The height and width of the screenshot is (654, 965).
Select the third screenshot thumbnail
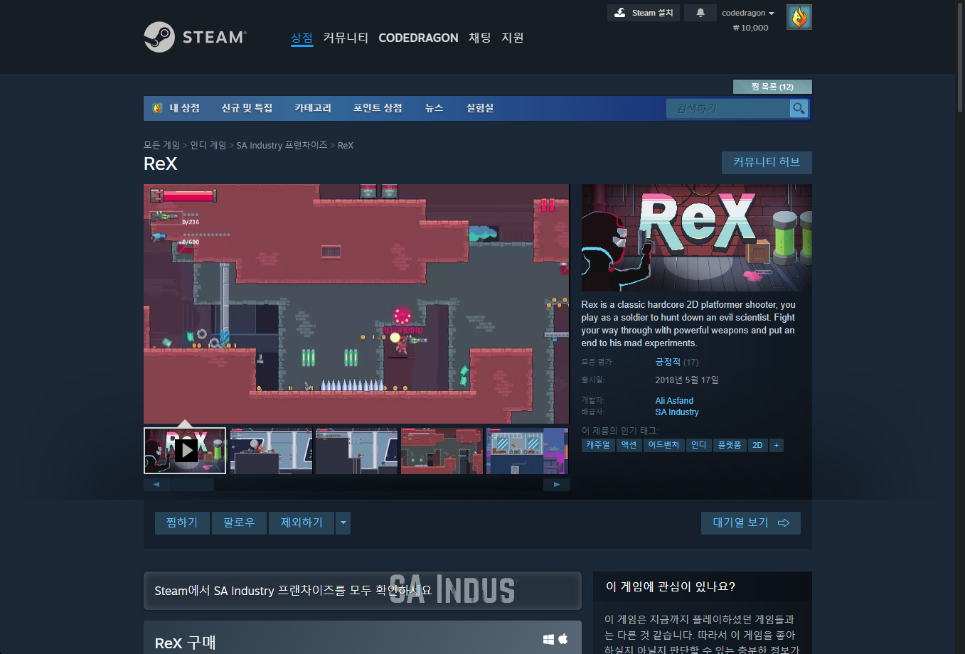[x=356, y=451]
